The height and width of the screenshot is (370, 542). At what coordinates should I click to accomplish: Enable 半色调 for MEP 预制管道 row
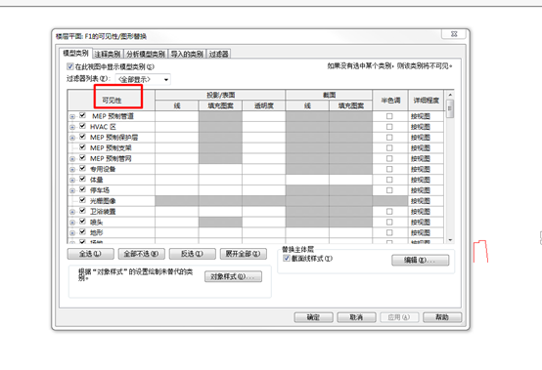click(389, 116)
